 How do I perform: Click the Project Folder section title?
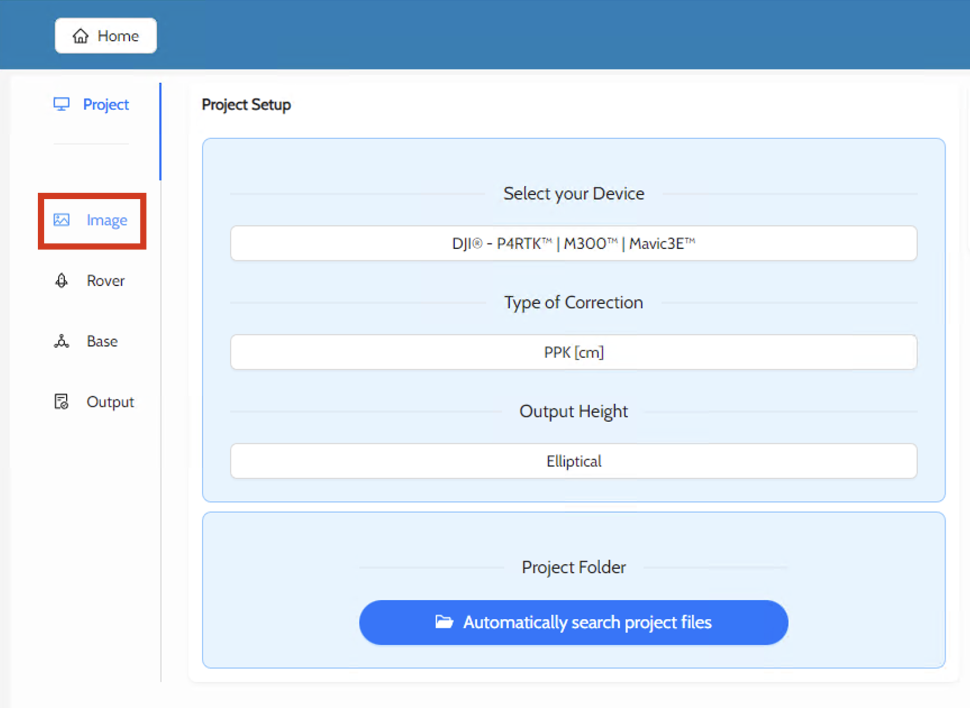[573, 567]
